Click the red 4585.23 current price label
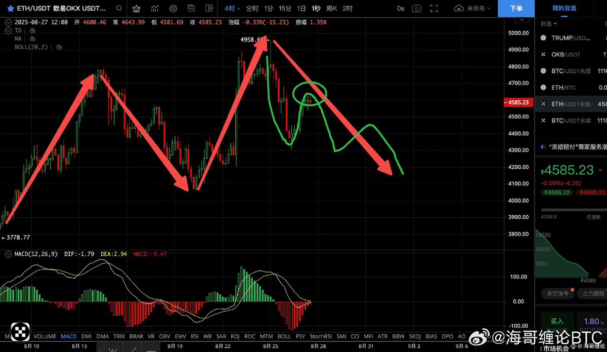The width and height of the screenshot is (607, 352). pos(519,102)
